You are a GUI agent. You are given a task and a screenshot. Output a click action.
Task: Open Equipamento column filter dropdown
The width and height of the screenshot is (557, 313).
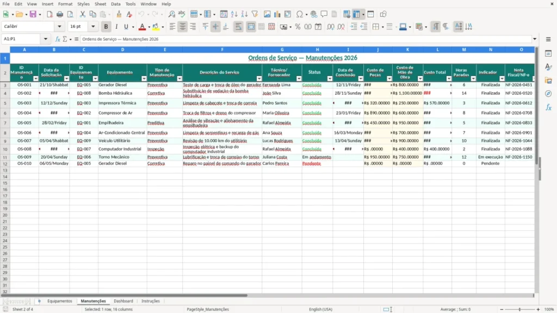pyautogui.click(x=144, y=79)
